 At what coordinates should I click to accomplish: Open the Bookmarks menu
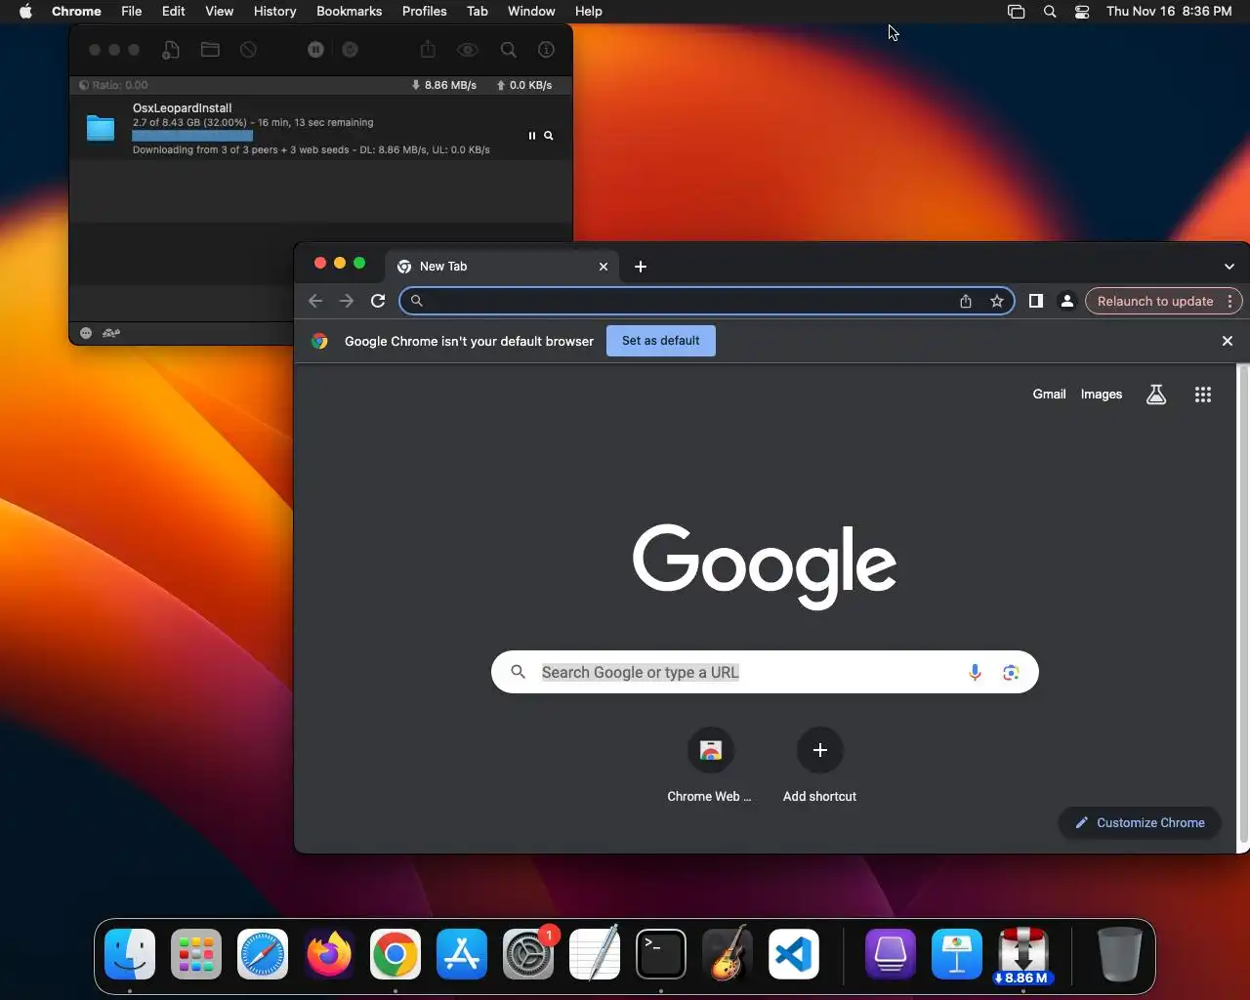[x=349, y=11]
